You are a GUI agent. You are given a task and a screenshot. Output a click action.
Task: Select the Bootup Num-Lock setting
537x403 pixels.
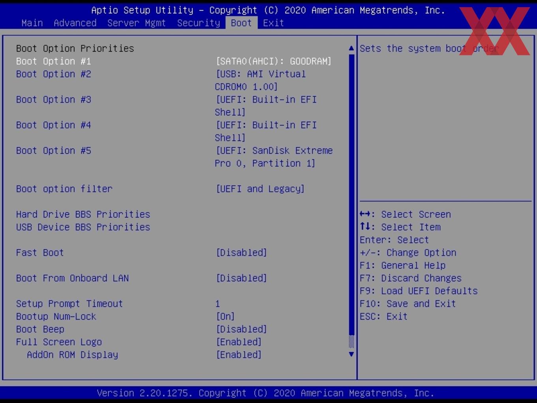tap(56, 316)
